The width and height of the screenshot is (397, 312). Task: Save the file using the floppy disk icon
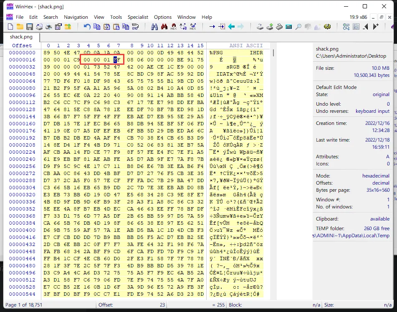click(29, 27)
